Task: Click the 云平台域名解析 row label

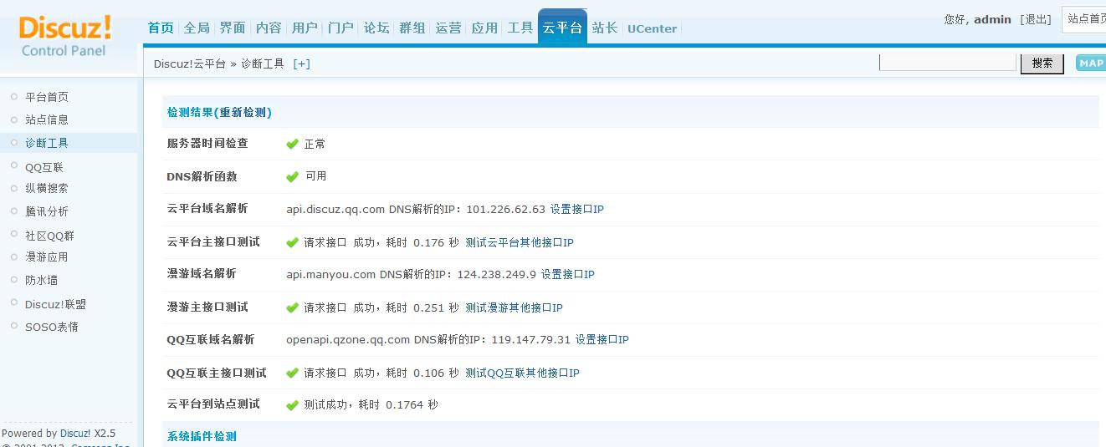Action: coord(207,208)
